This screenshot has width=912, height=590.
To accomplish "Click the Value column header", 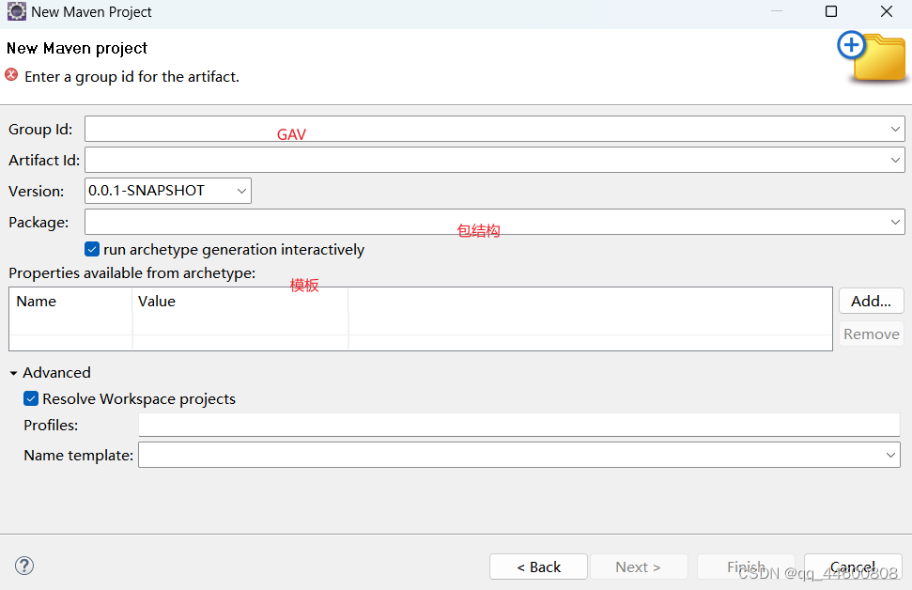I will (240, 302).
